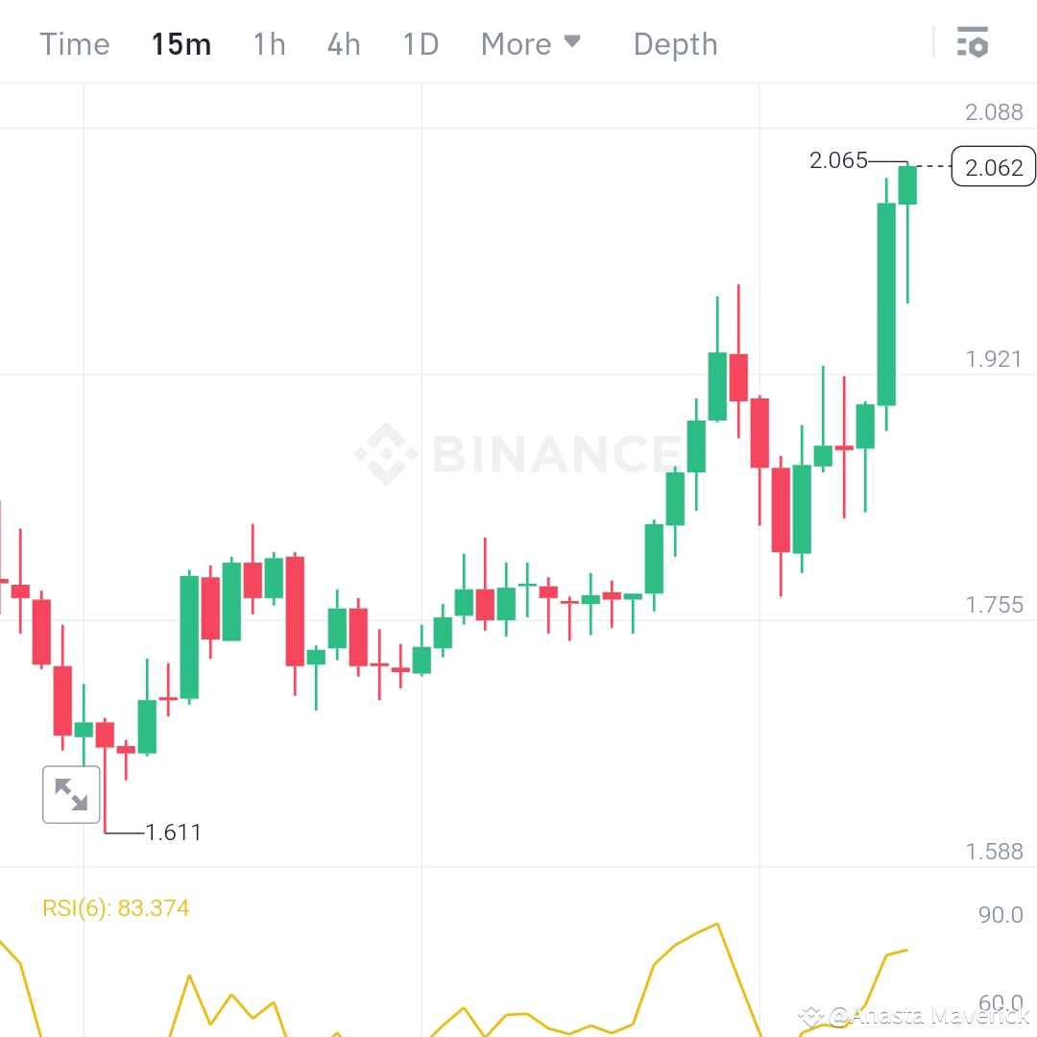Switch to the Depth view
This screenshot has height=1037, width=1037.
(675, 43)
